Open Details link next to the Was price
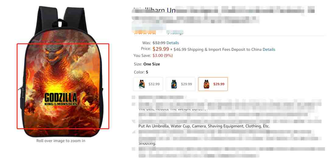The height and width of the screenshot is (159, 329). (x=173, y=43)
